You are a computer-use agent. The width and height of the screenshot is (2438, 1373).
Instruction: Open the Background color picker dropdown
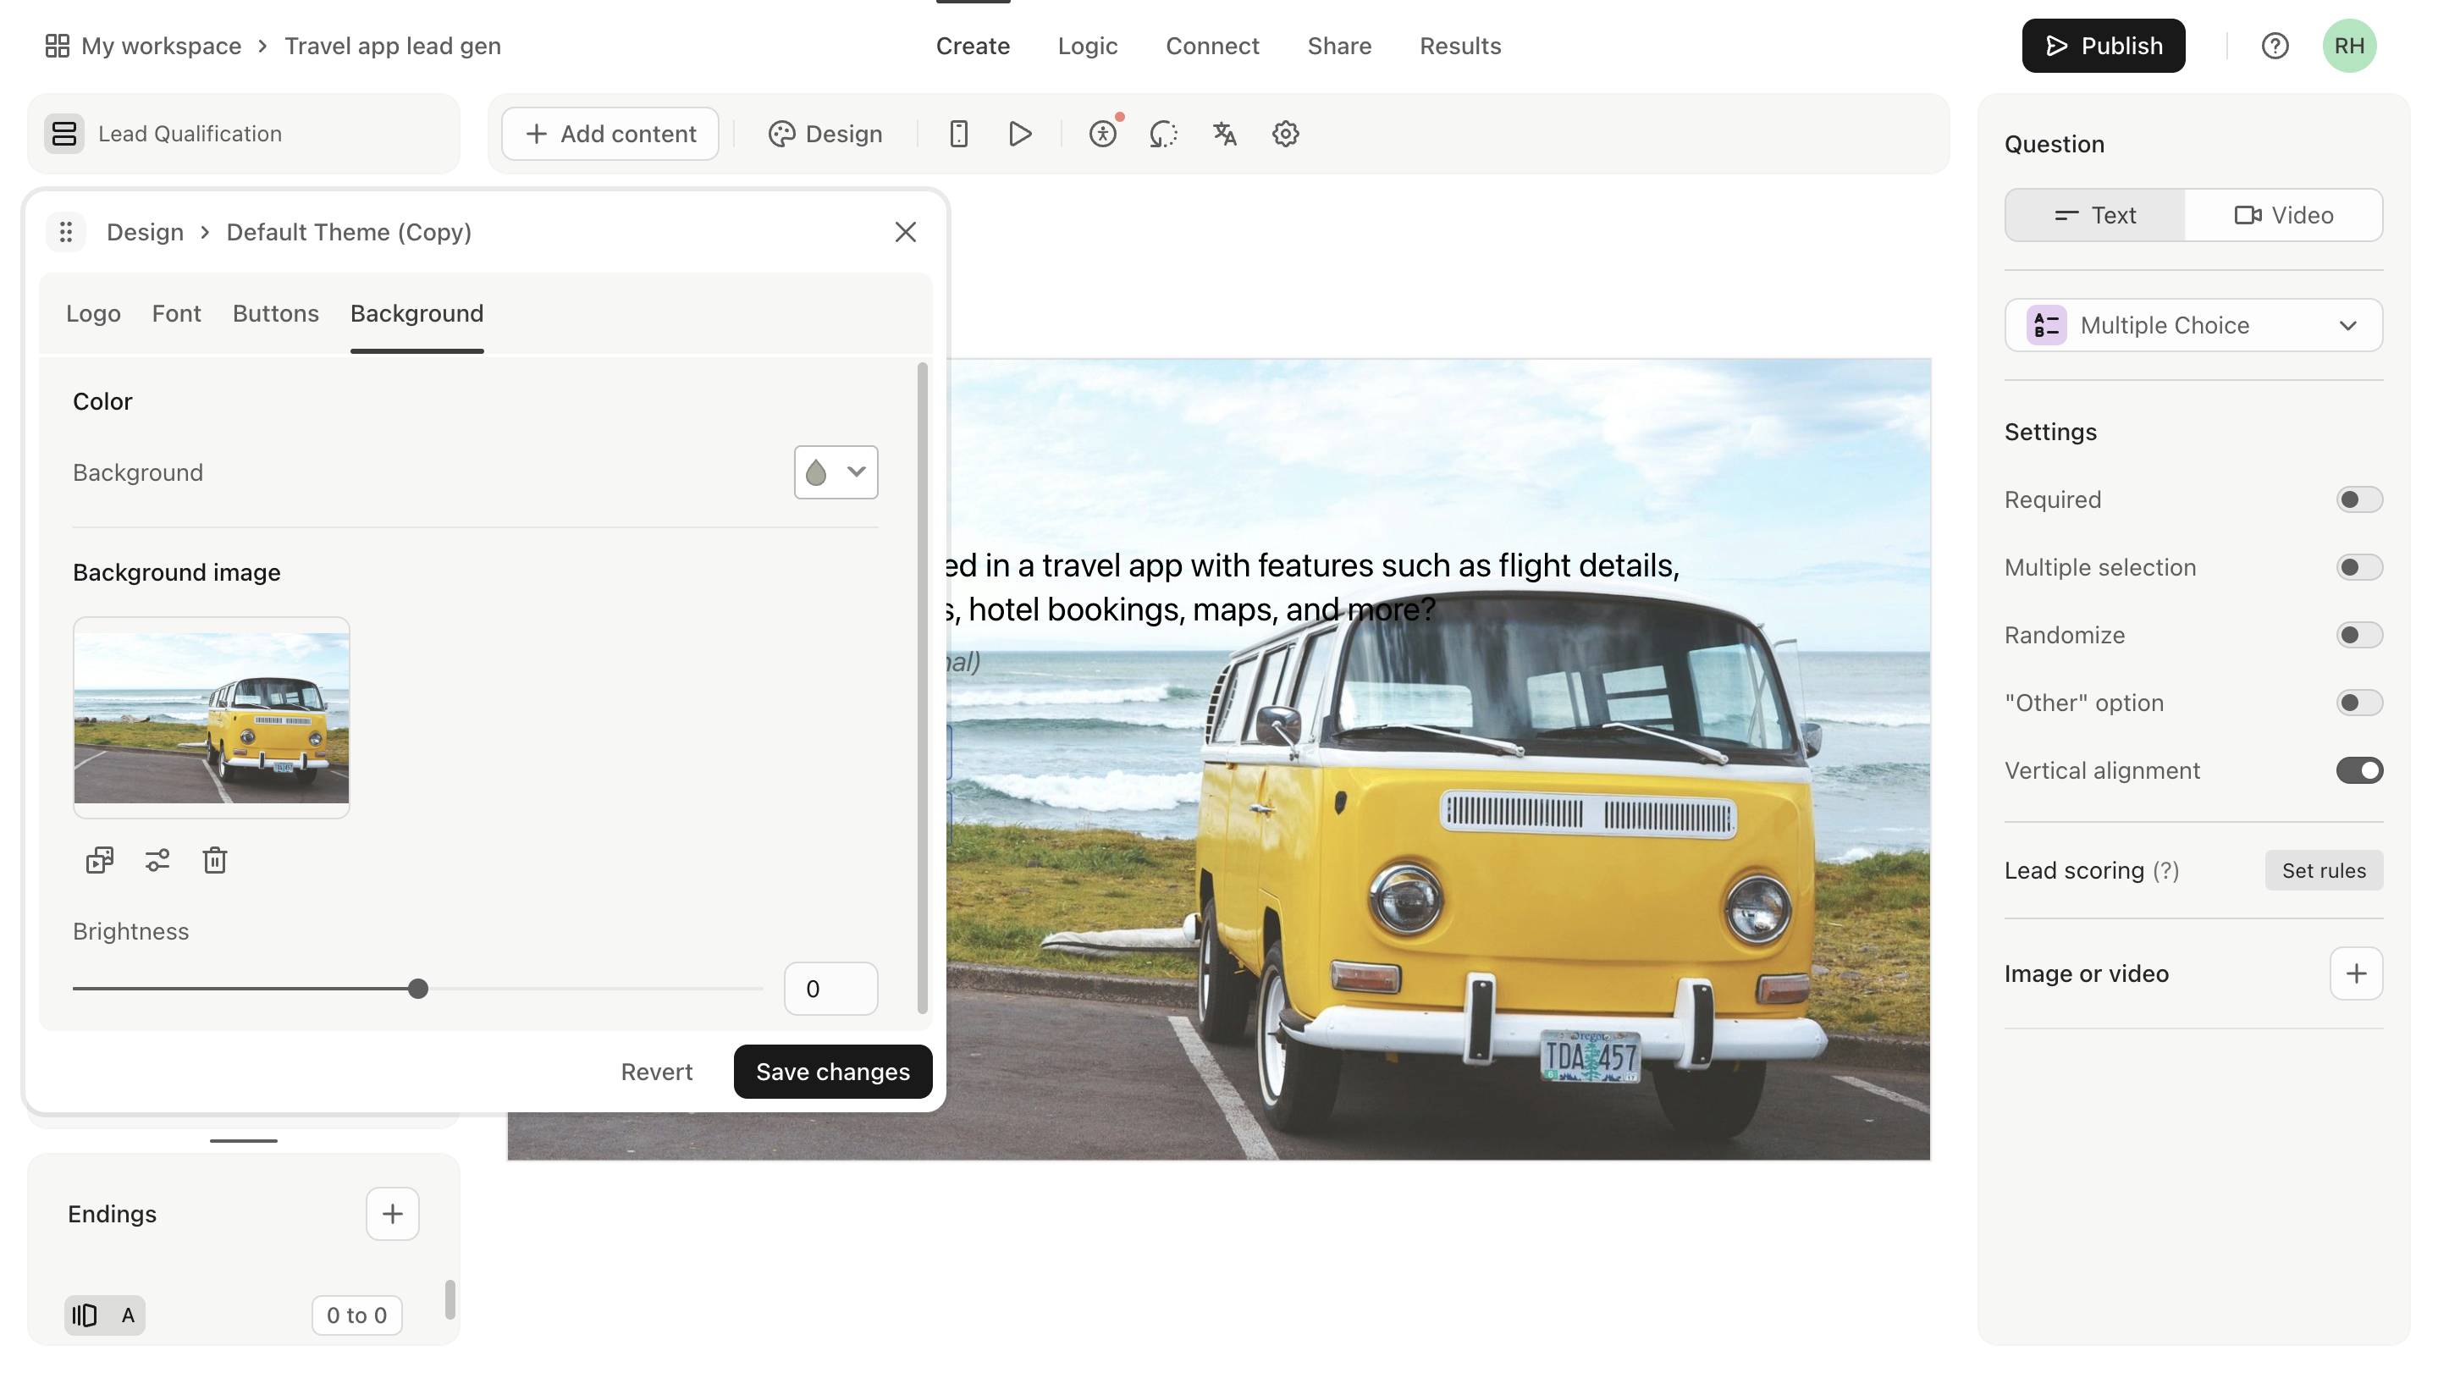tap(834, 472)
